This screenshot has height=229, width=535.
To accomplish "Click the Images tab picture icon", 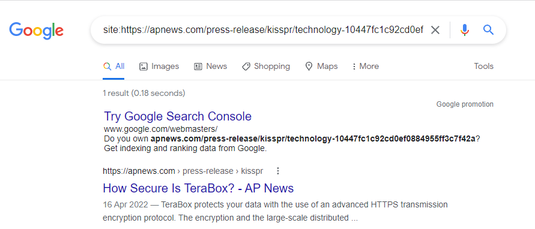I will point(144,66).
